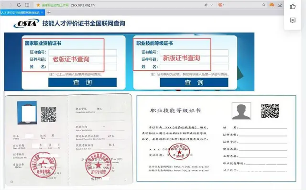The image size is (306, 190).
Task: Click the ID photo on old certificate booklet
Action: click(x=27, y=112)
